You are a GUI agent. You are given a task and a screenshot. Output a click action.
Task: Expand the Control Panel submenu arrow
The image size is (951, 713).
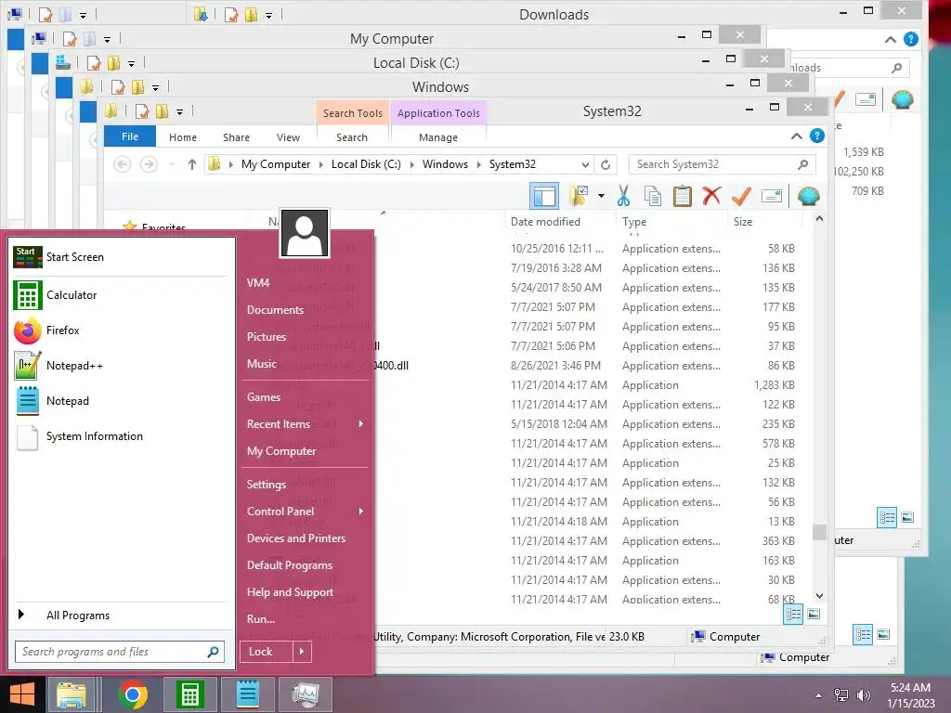point(361,512)
